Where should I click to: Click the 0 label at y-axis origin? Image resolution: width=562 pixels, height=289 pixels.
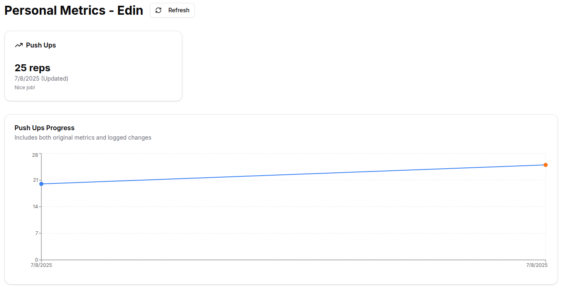pos(36,260)
